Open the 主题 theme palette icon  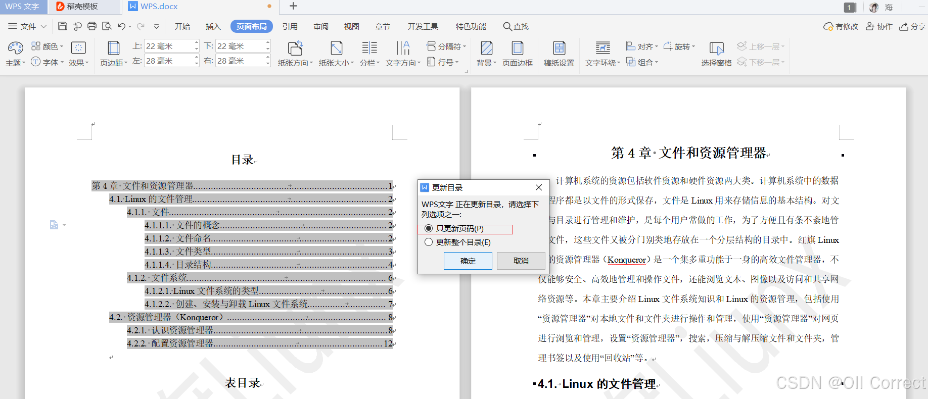click(15, 48)
